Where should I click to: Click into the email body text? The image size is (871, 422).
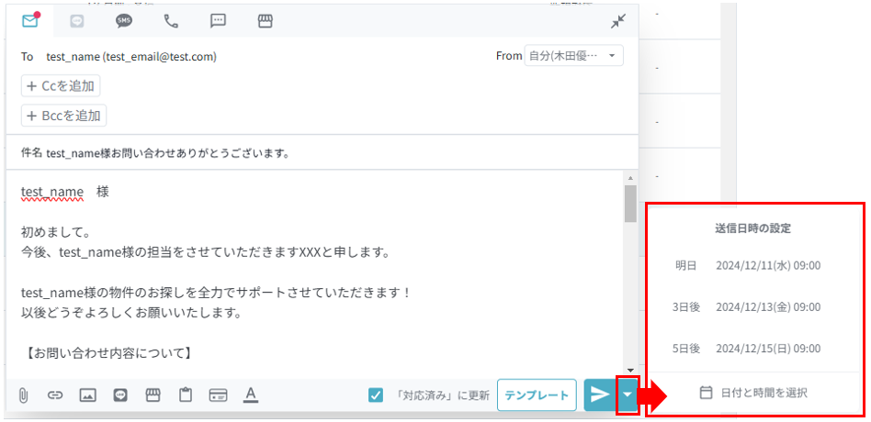click(x=315, y=273)
